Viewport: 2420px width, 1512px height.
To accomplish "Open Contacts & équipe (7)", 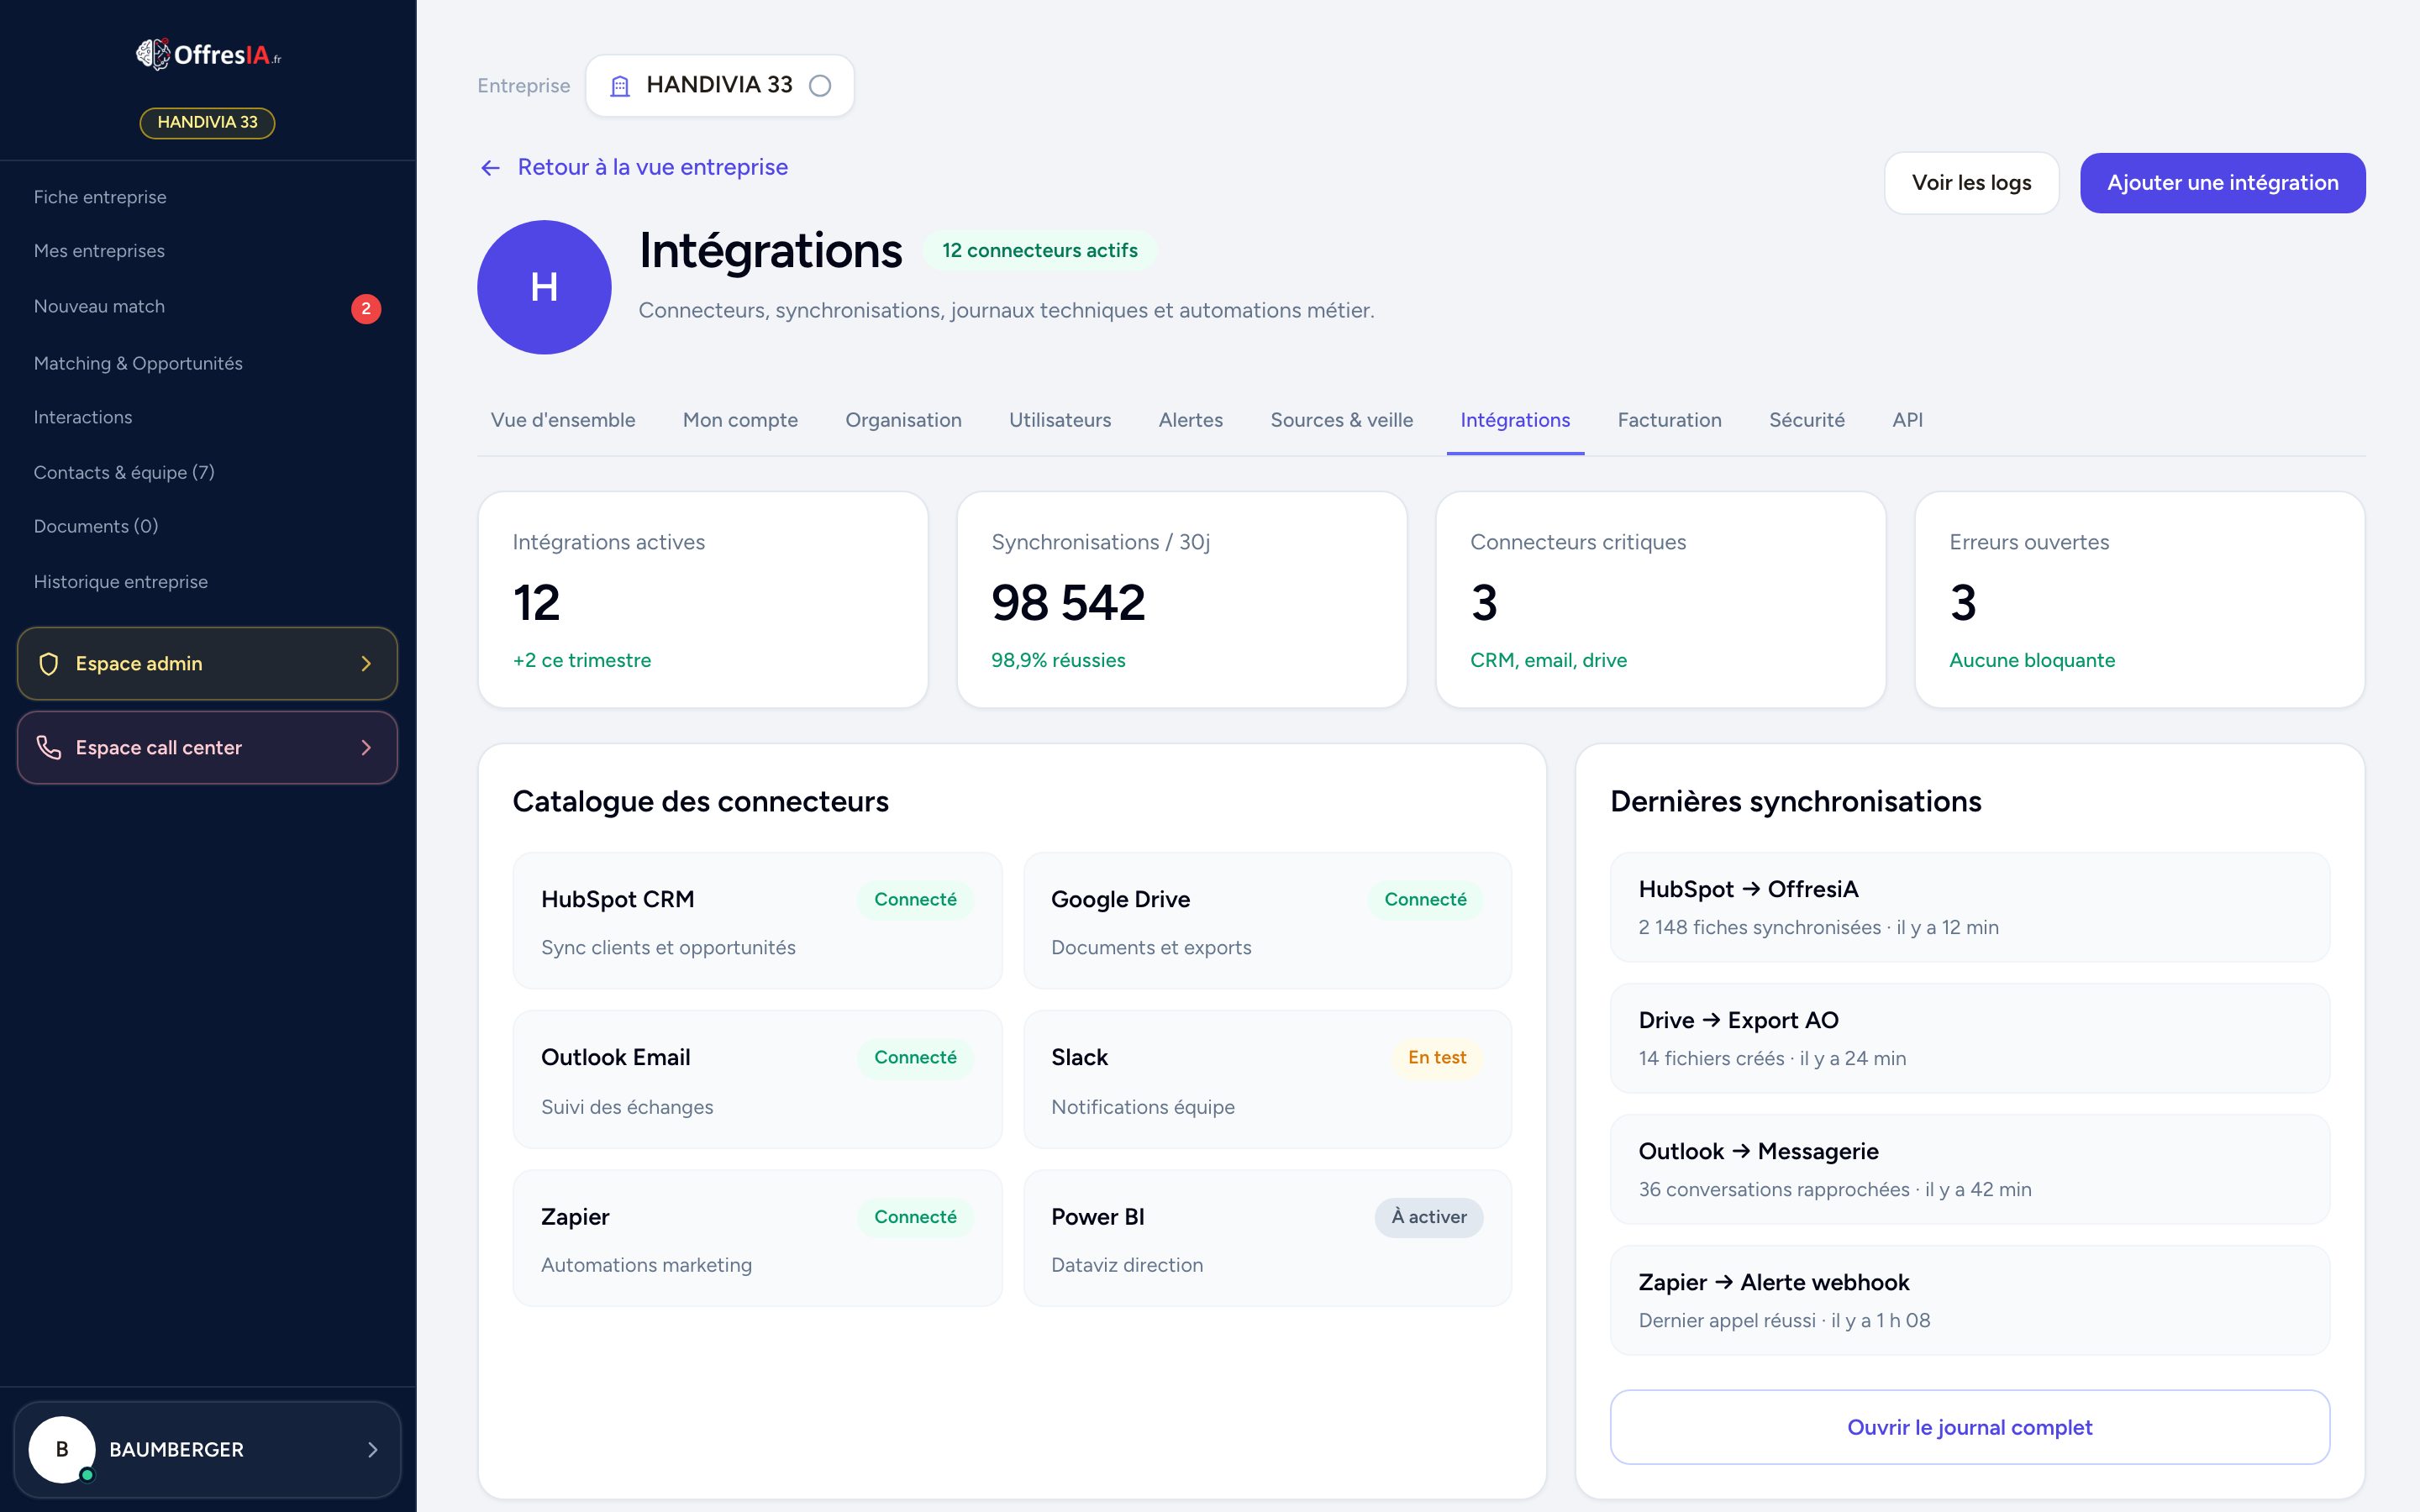I will click(124, 472).
